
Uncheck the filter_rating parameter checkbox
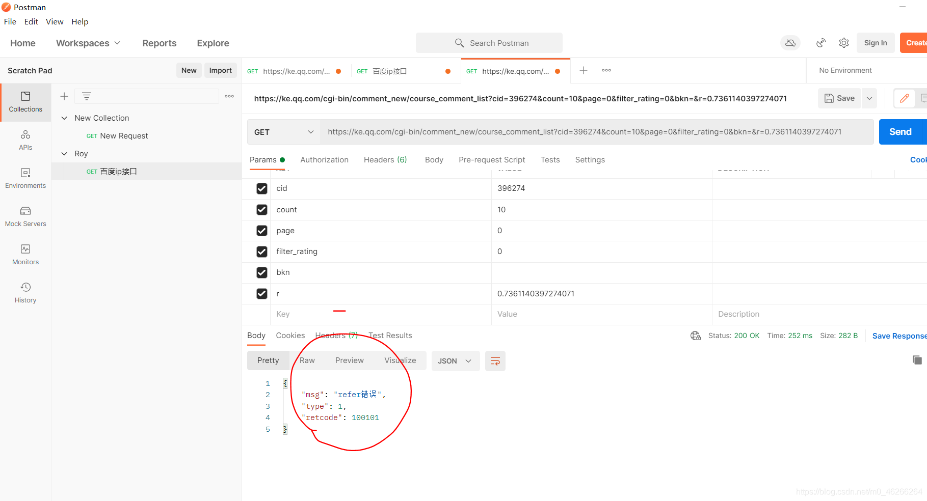click(x=262, y=252)
